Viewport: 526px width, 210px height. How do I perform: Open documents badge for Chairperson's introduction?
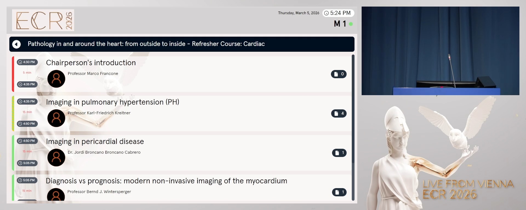(339, 74)
